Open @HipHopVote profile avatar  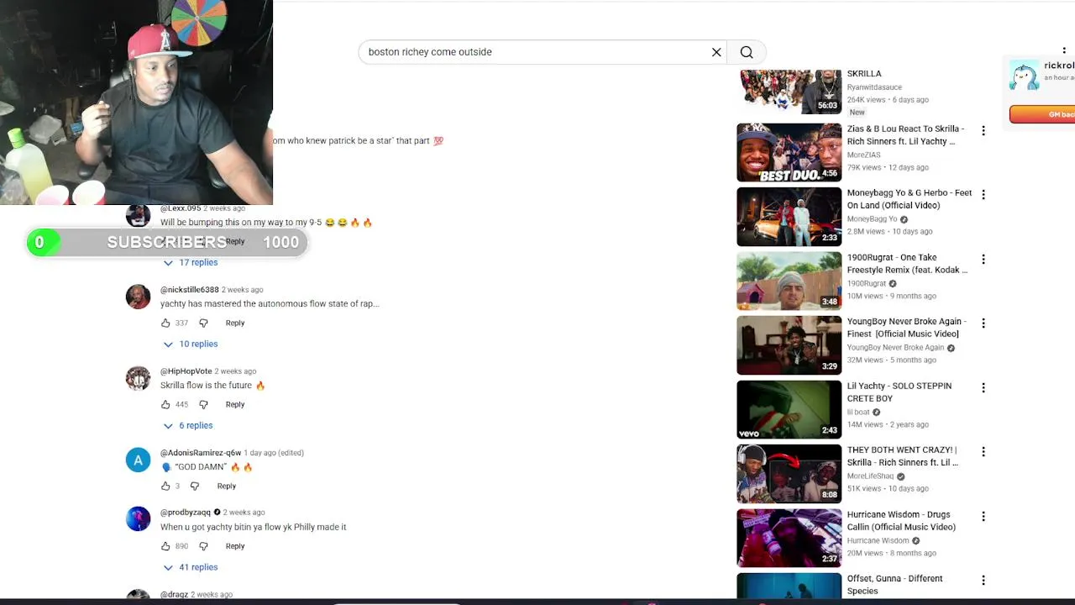[x=138, y=378]
